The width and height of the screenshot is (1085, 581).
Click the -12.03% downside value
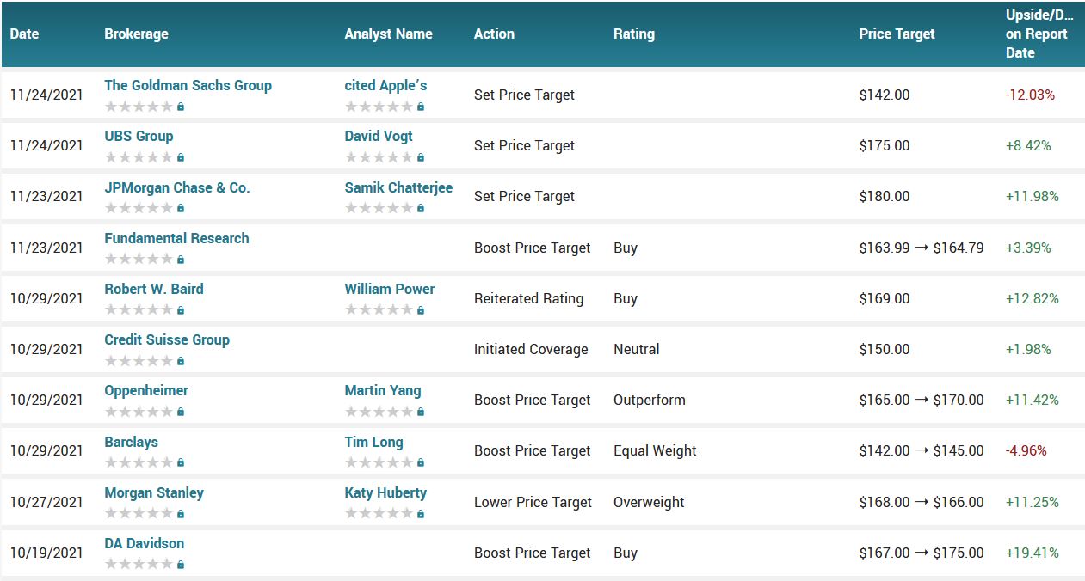pos(1030,95)
